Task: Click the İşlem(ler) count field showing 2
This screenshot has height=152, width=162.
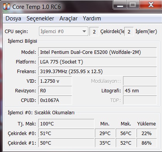Action: pyautogui.click(x=129, y=32)
